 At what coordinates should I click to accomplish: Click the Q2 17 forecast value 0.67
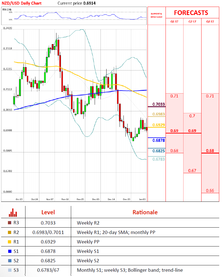(x=192, y=171)
